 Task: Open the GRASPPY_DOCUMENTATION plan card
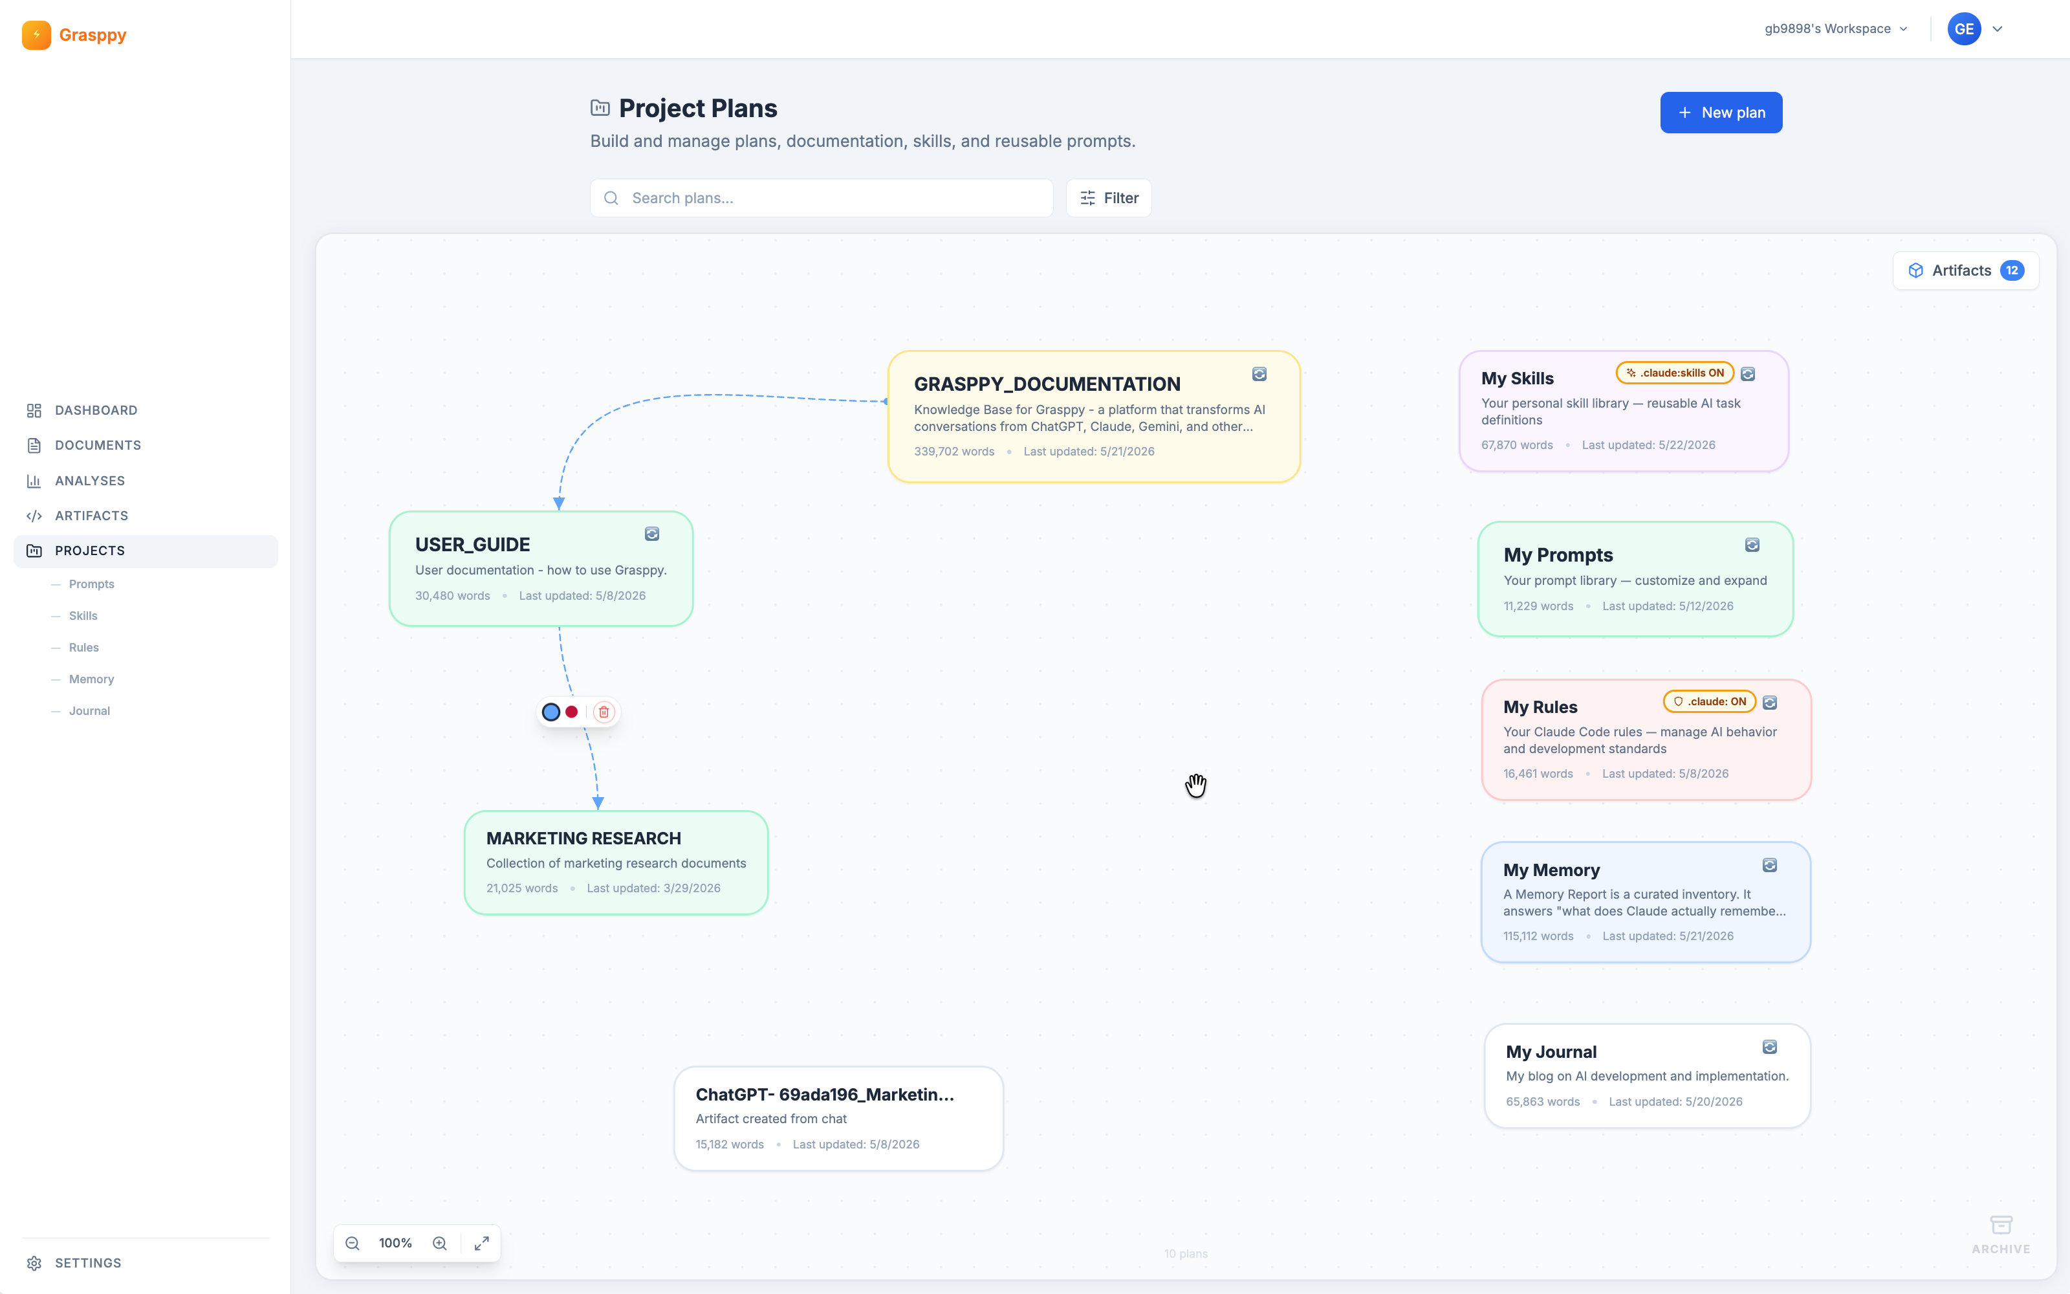pyautogui.click(x=1094, y=417)
